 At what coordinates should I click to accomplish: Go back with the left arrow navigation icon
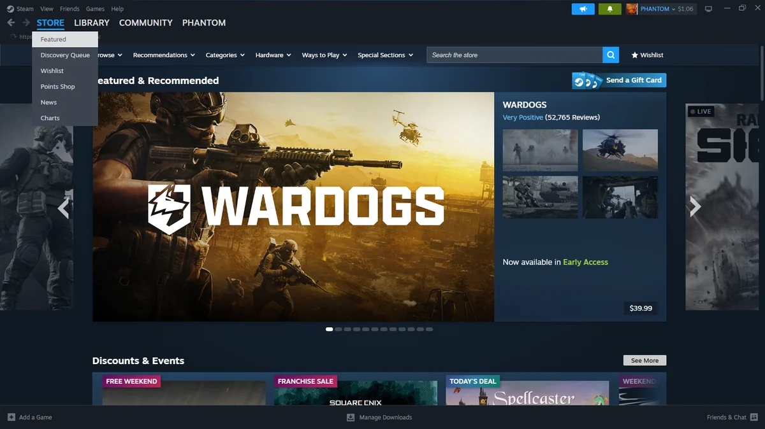click(11, 23)
